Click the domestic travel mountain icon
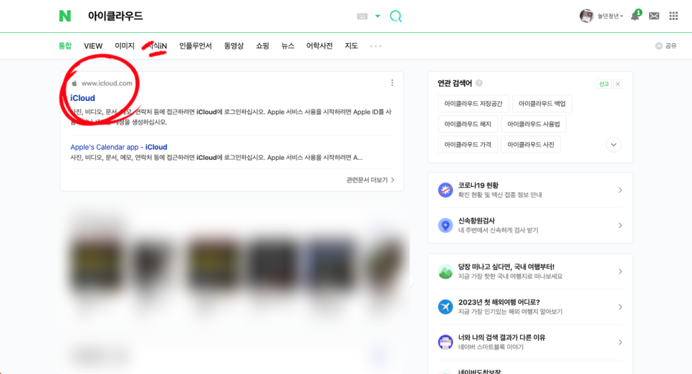The width and height of the screenshot is (692, 374). pos(446,271)
